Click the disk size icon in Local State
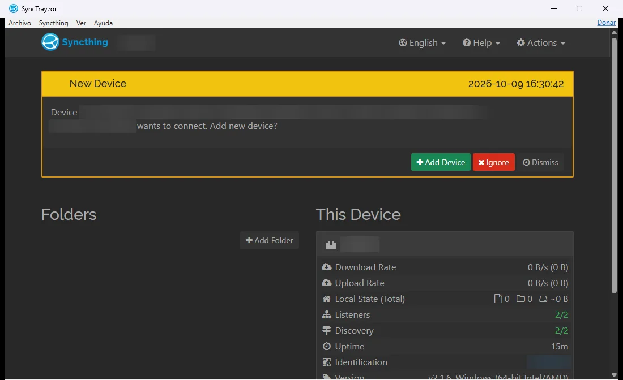This screenshot has width=623, height=380. point(543,299)
